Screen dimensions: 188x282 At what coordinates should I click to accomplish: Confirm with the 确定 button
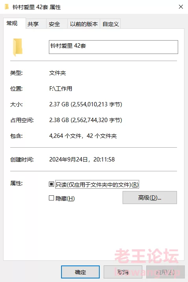pos(80,272)
